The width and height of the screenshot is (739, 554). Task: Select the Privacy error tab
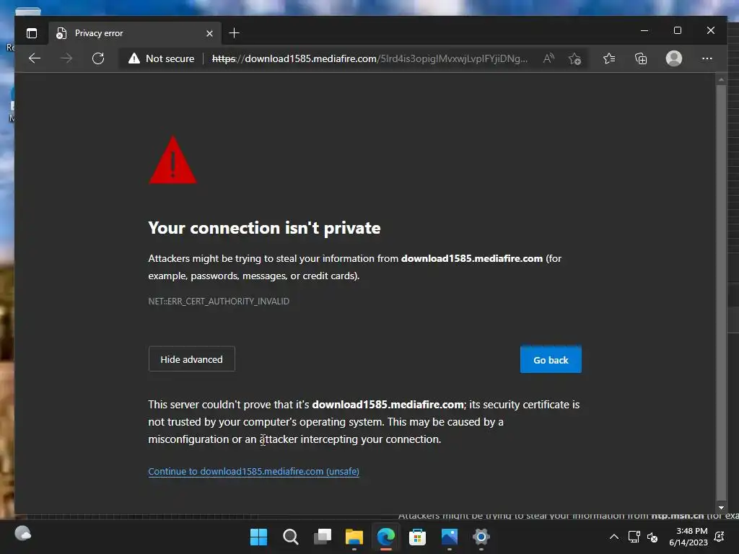coord(134,33)
